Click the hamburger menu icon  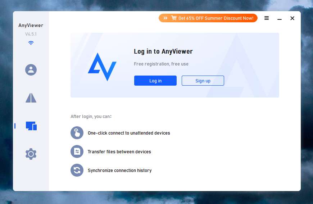point(267,18)
